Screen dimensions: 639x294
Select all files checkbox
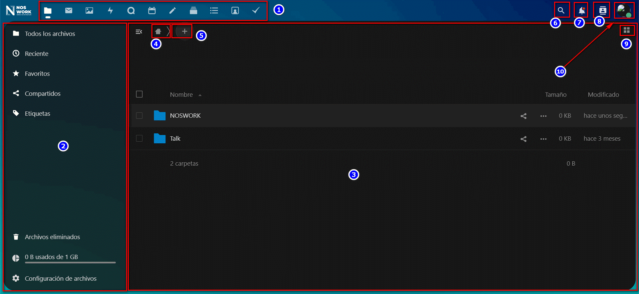click(x=139, y=94)
